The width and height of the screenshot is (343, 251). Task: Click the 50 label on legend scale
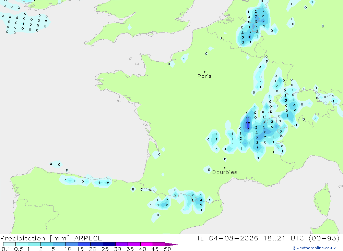(167, 249)
